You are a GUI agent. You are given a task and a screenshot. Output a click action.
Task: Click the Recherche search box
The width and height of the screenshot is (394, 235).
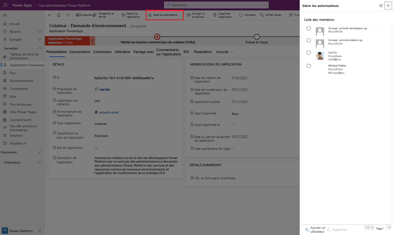[216, 5]
